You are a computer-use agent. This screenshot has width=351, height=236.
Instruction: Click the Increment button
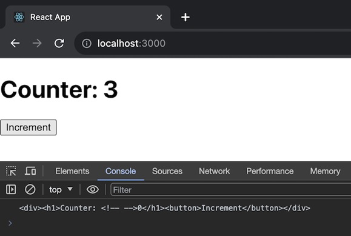pos(28,127)
